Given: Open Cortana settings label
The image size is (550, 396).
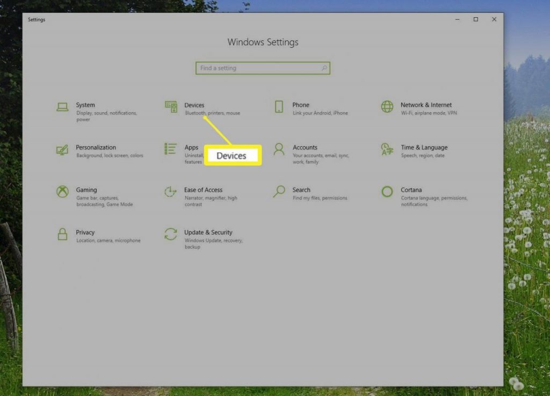Looking at the screenshot, I should [x=411, y=190].
